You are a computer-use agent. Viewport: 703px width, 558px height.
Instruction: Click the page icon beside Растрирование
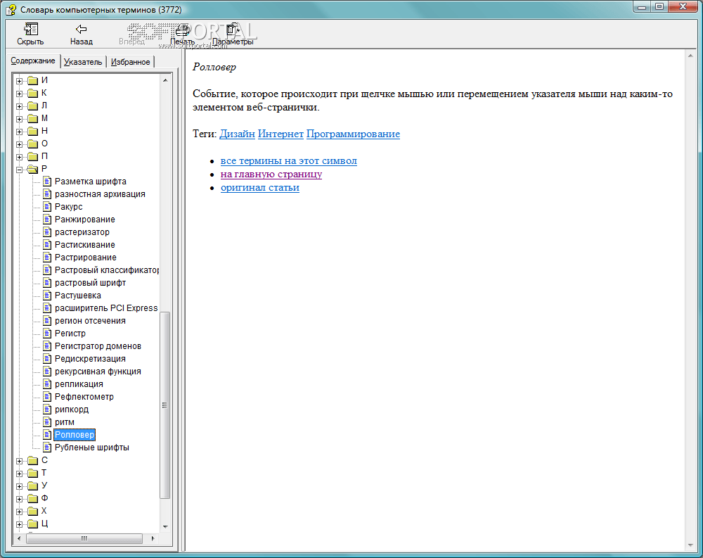47,258
